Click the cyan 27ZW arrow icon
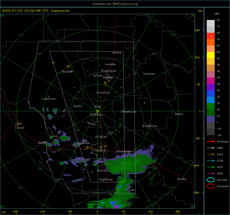The height and width of the screenshot is (215, 230). [211, 161]
